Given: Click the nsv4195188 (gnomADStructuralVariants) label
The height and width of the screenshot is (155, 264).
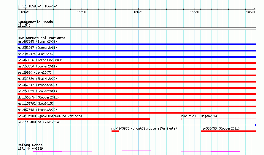Looking at the screenshot, I should pos(51,116).
